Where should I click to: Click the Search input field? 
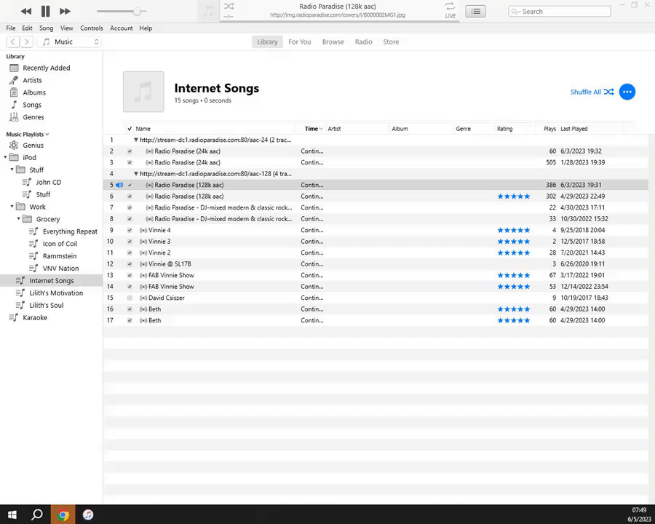[560, 12]
